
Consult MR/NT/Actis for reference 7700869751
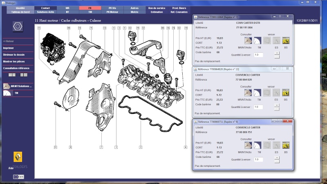point(248,145)
